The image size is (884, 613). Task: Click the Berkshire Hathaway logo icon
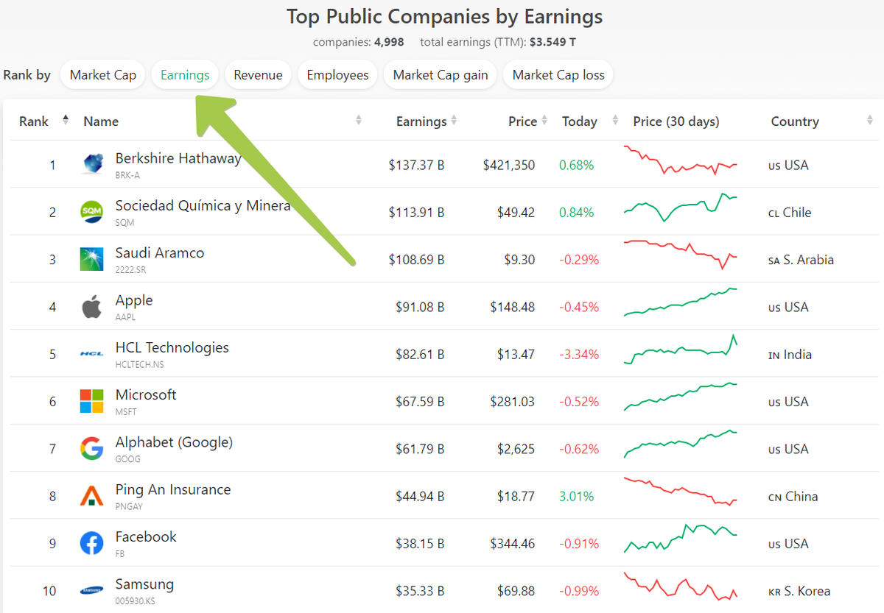pos(92,165)
